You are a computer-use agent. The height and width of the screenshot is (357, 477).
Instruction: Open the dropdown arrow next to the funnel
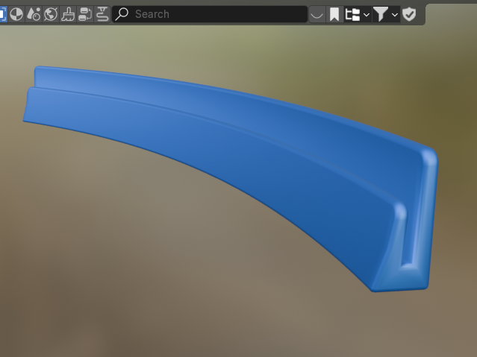pos(395,14)
